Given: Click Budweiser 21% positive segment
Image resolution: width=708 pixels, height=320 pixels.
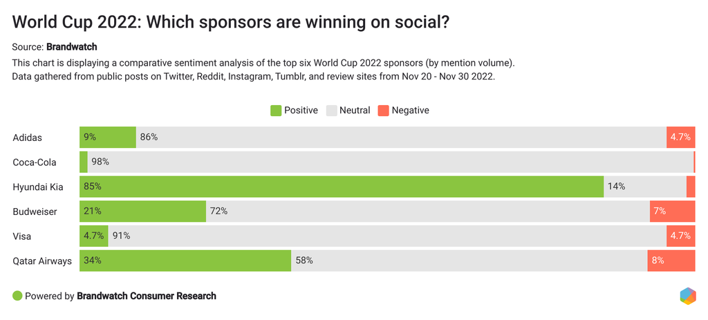Looking at the screenshot, I should pos(142,211).
